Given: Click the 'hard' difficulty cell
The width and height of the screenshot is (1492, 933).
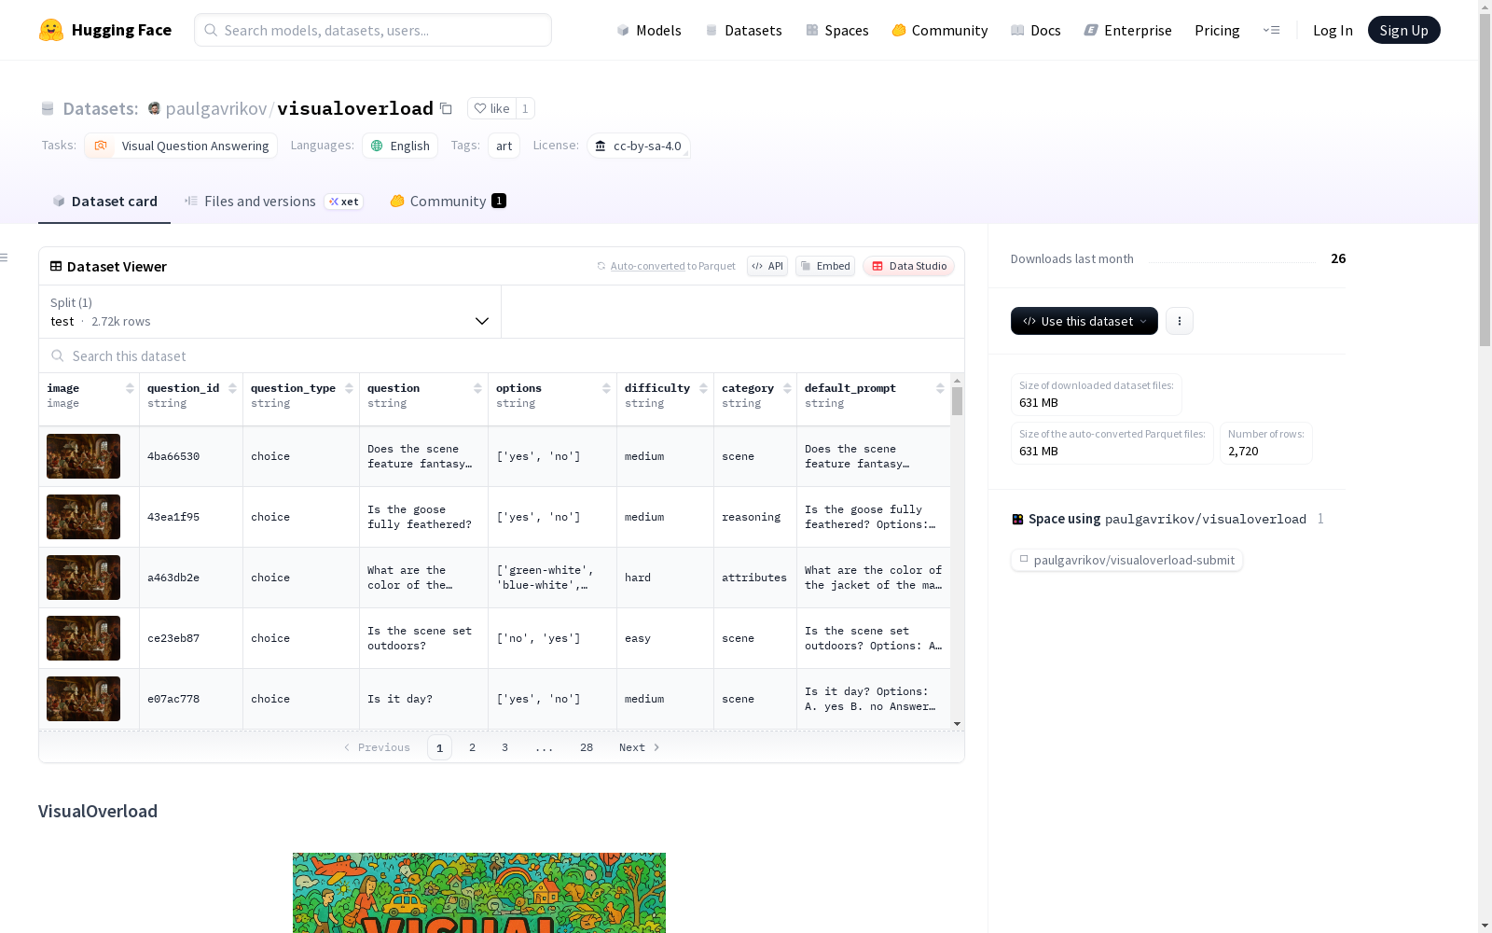Looking at the screenshot, I should tap(665, 578).
